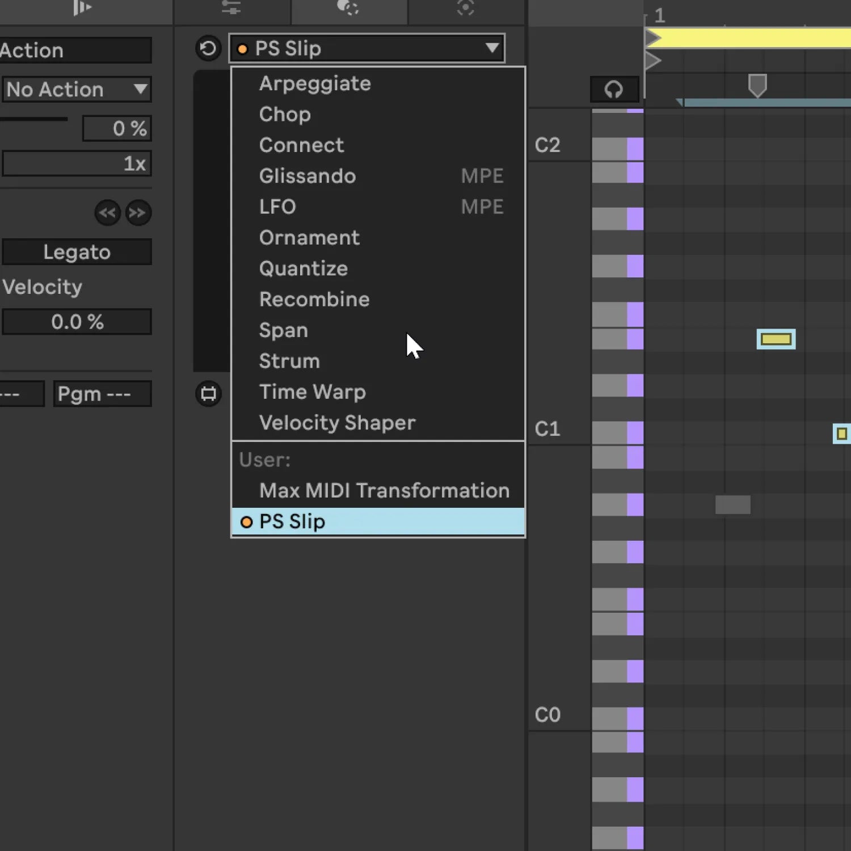Viewport: 851px width, 851px height.
Task: Select Velocity Shaper from the list
Action: pyautogui.click(x=337, y=423)
